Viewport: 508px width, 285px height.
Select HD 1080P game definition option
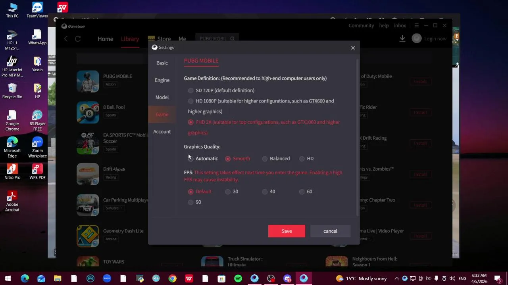191,101
